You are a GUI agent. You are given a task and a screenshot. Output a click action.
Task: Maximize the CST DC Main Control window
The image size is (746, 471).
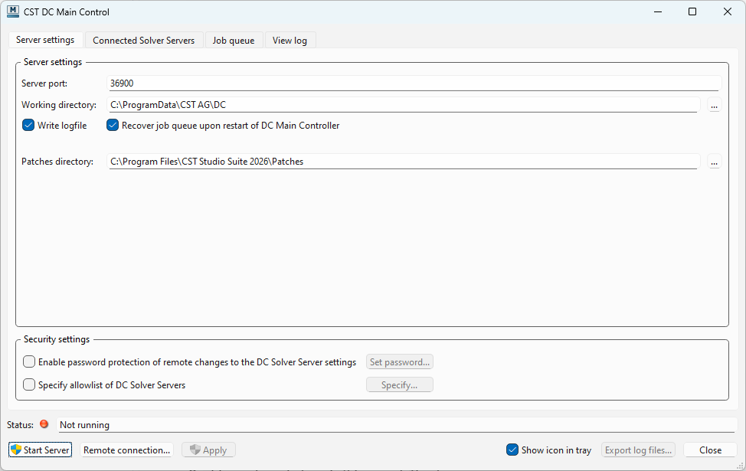point(692,11)
